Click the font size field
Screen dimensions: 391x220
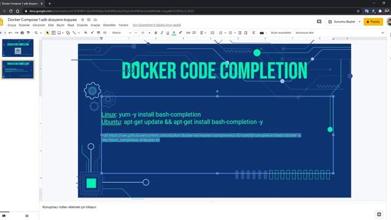pos(142,32)
